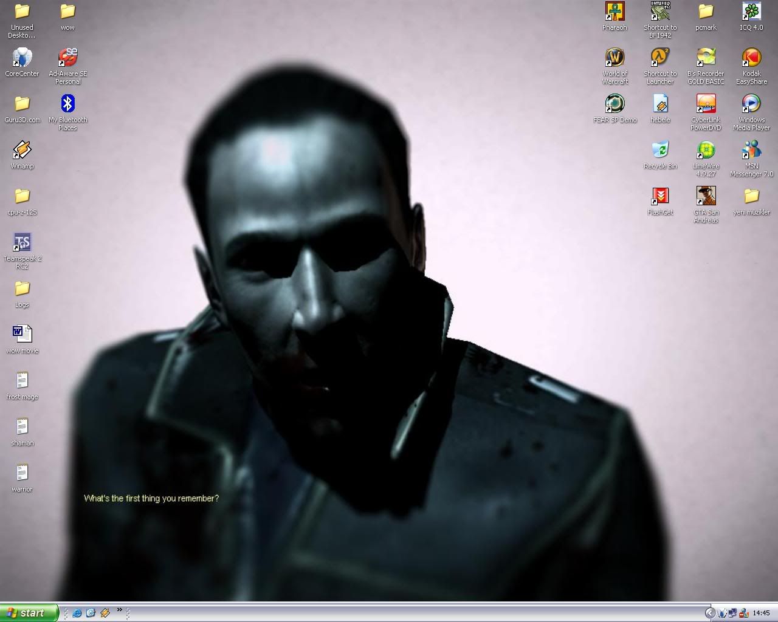Open the Guru3D.com folder
Viewport: 778px width, 622px height.
pyautogui.click(x=22, y=104)
